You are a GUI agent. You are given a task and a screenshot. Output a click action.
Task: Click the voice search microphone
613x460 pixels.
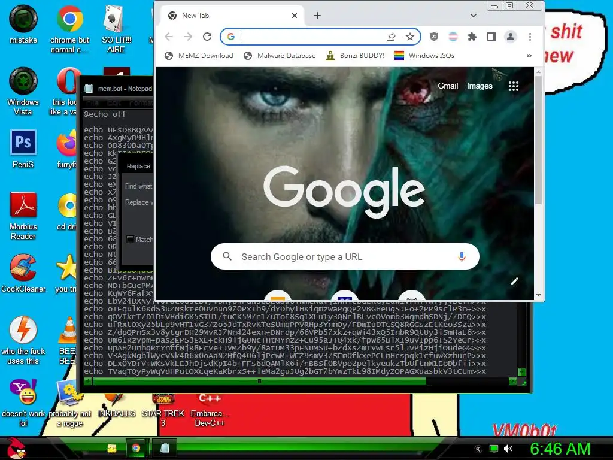(462, 256)
